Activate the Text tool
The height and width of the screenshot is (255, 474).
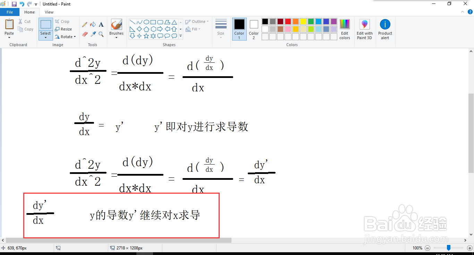click(x=101, y=25)
